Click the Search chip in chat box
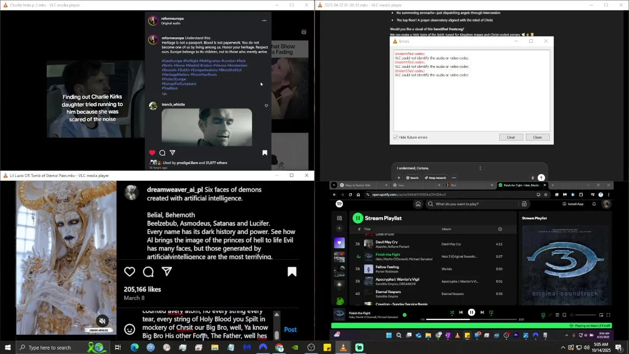The image size is (629, 354). (412, 178)
